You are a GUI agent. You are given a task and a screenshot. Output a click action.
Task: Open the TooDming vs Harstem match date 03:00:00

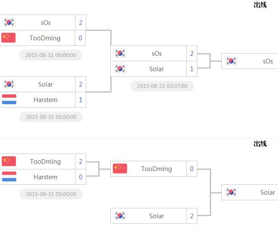51,194
